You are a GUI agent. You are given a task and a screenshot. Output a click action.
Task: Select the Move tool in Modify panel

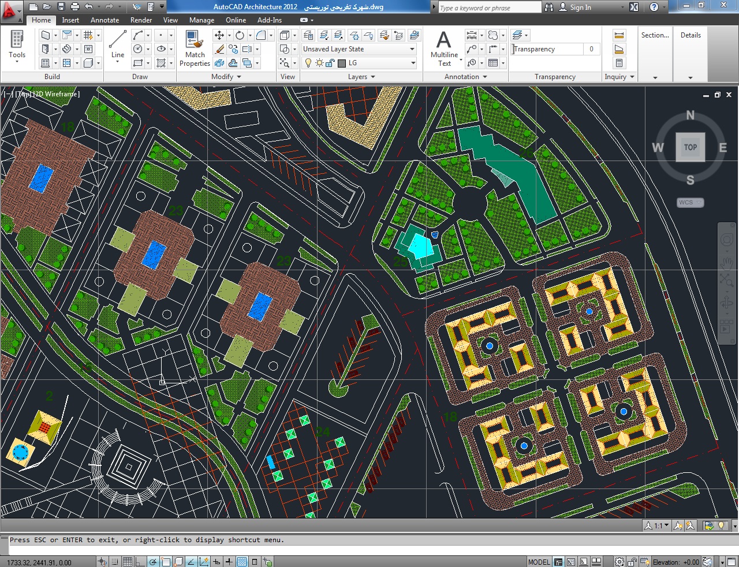[x=219, y=35]
